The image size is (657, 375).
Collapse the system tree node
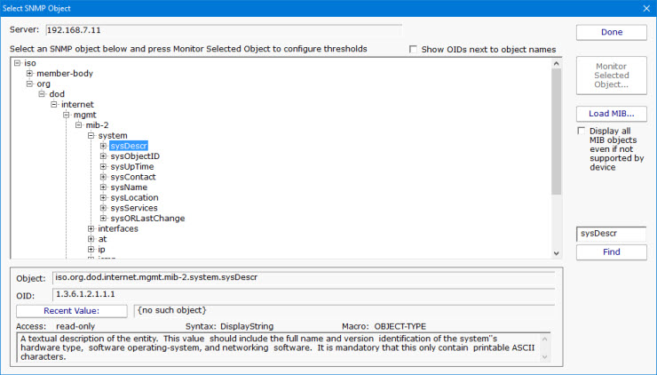pyautogui.click(x=91, y=136)
